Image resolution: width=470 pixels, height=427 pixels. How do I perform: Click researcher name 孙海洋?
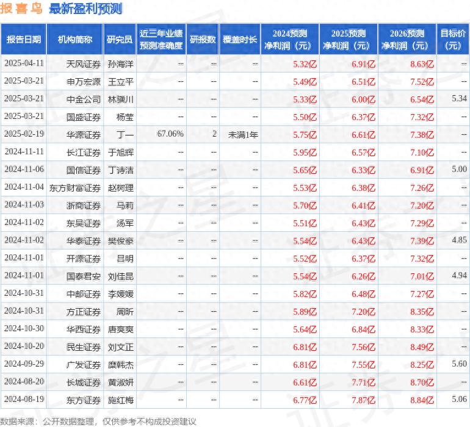point(120,64)
